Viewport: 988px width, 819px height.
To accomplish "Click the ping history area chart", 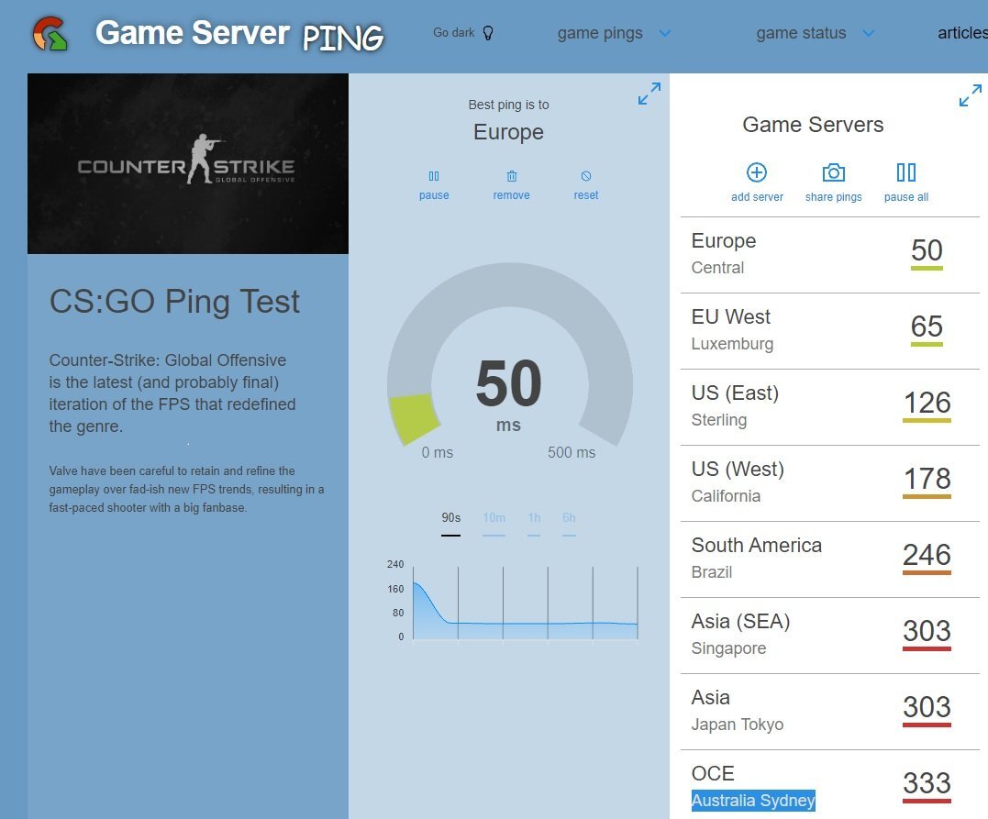I will [525, 603].
